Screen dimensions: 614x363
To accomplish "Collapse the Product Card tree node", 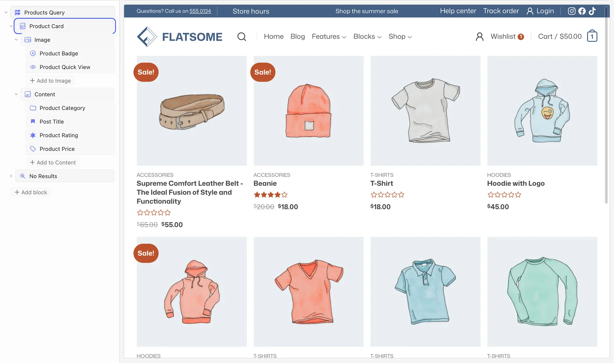I will 11,26.
